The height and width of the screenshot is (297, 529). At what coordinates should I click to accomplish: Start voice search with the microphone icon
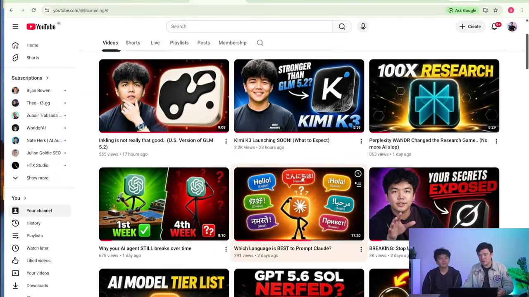point(363,26)
